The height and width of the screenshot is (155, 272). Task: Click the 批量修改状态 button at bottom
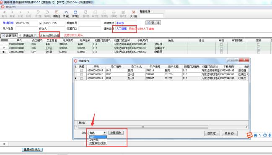(x=32, y=150)
